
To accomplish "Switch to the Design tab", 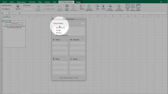I will [78, 2].
